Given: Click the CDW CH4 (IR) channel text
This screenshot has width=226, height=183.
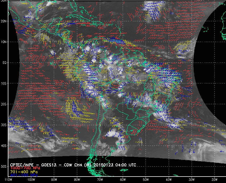Looking at the screenshot, I should tap(77, 165).
